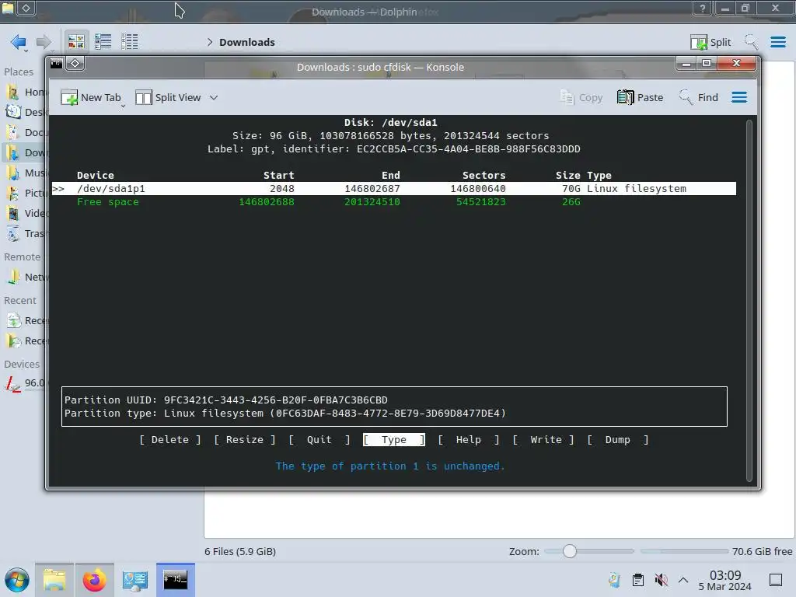Click Dolphin titlebar help question button
The height and width of the screenshot is (597, 796).
(x=703, y=8)
